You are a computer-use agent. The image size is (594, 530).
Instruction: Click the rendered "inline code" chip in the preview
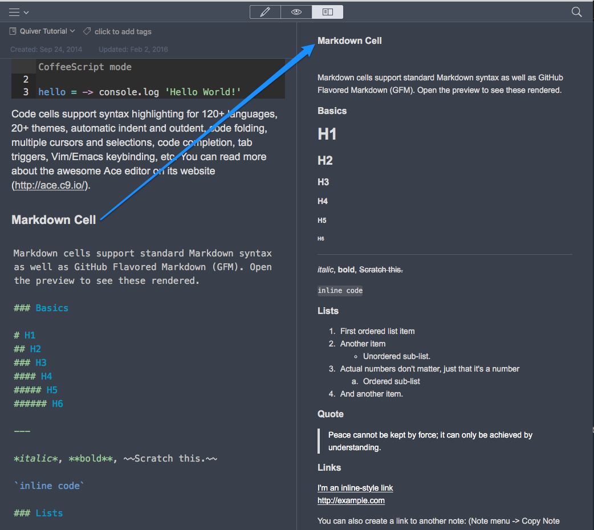pos(340,291)
